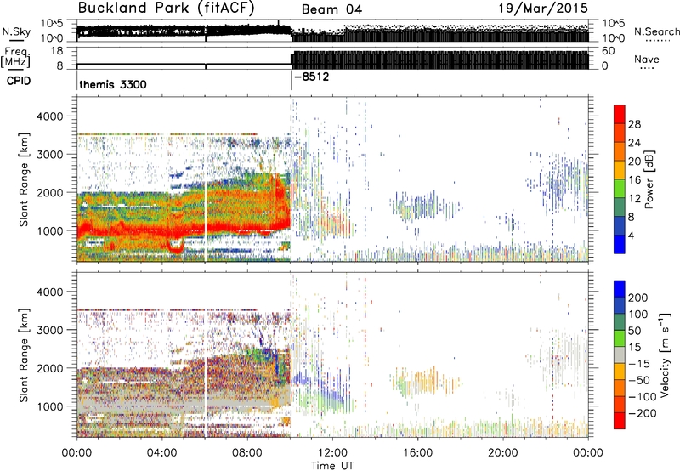Screen dimensions: 680x471
Task: Pick the gray 15 to -15 velocity swatch
Action: pos(620,355)
